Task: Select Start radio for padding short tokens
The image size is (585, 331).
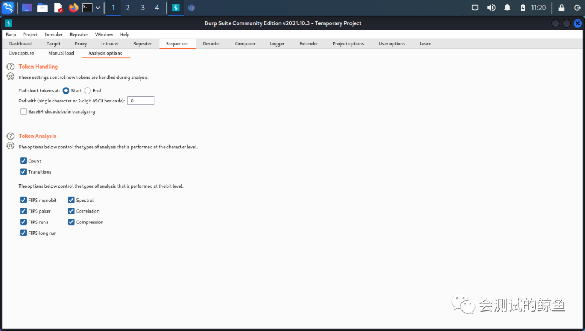Action: pos(66,90)
